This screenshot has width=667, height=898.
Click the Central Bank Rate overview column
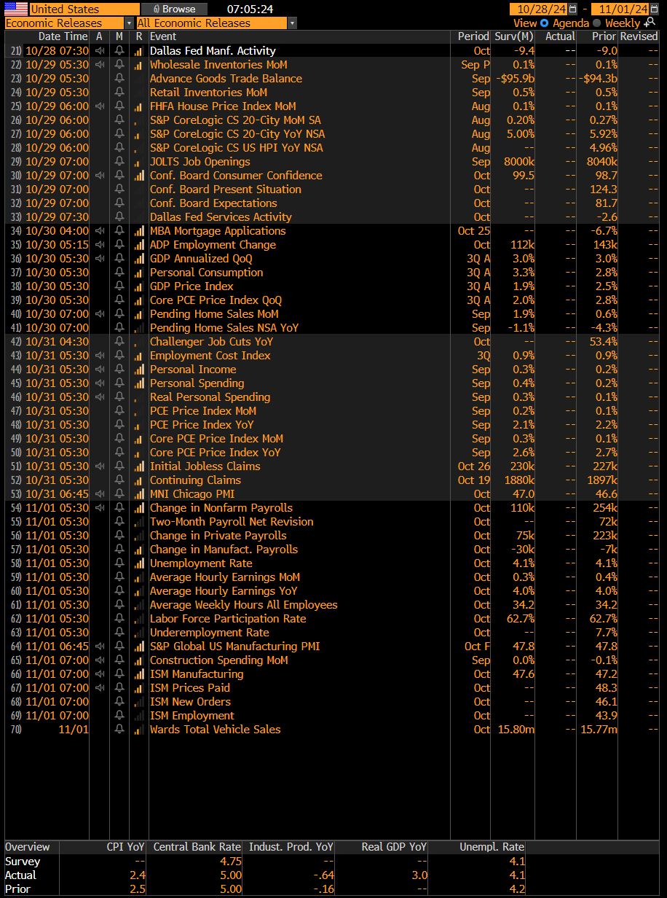[197, 847]
